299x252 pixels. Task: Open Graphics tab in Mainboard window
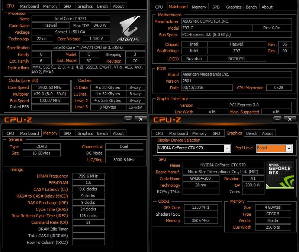(234, 7)
